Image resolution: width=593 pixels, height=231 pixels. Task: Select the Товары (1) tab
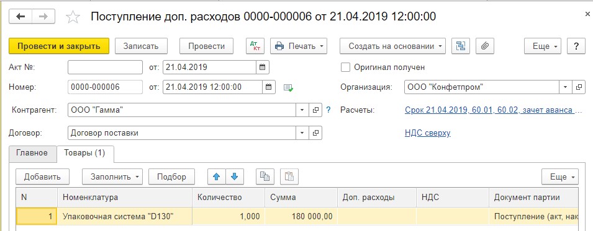tap(84, 153)
